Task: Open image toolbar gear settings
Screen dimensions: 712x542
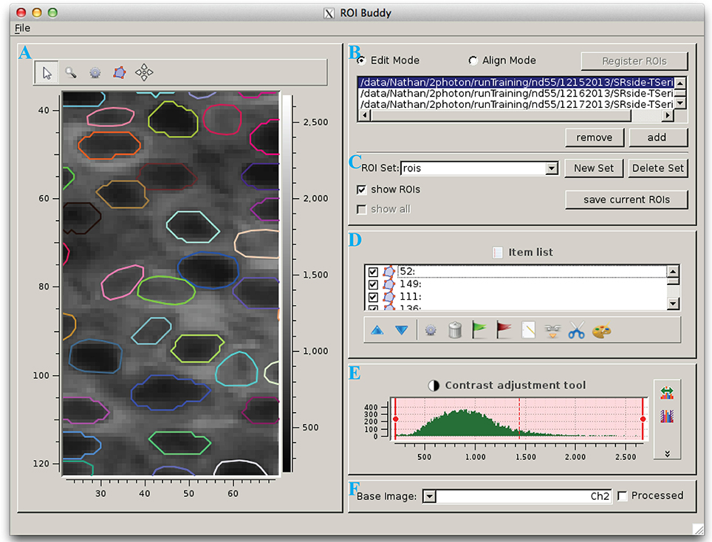Action: [x=95, y=72]
